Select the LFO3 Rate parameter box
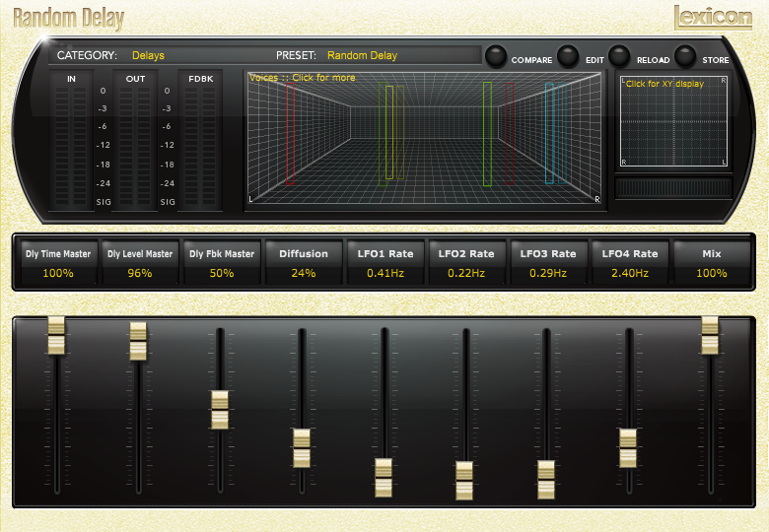The height and width of the screenshot is (532, 769). [548, 262]
